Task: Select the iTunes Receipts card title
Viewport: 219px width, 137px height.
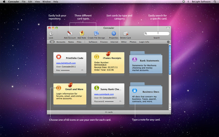Action: pyautogui.click(x=112, y=58)
